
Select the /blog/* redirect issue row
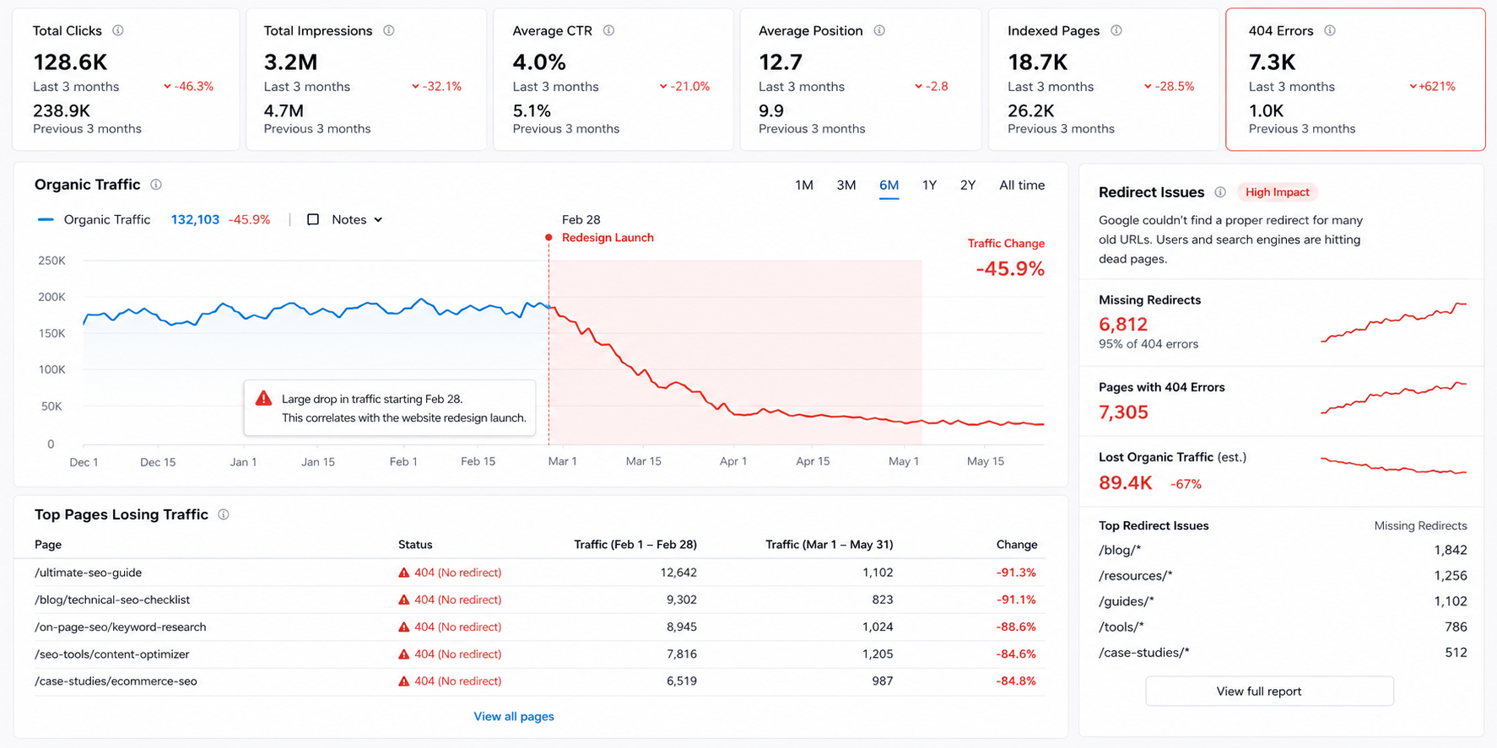pyautogui.click(x=1283, y=550)
